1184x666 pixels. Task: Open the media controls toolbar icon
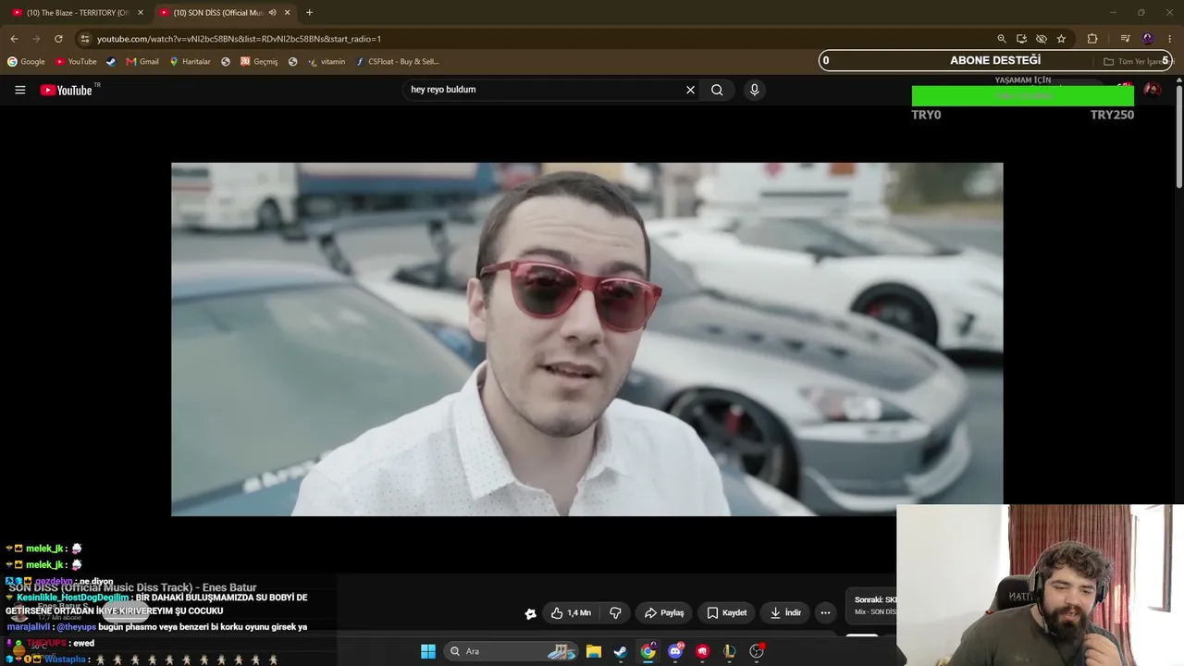[1125, 39]
